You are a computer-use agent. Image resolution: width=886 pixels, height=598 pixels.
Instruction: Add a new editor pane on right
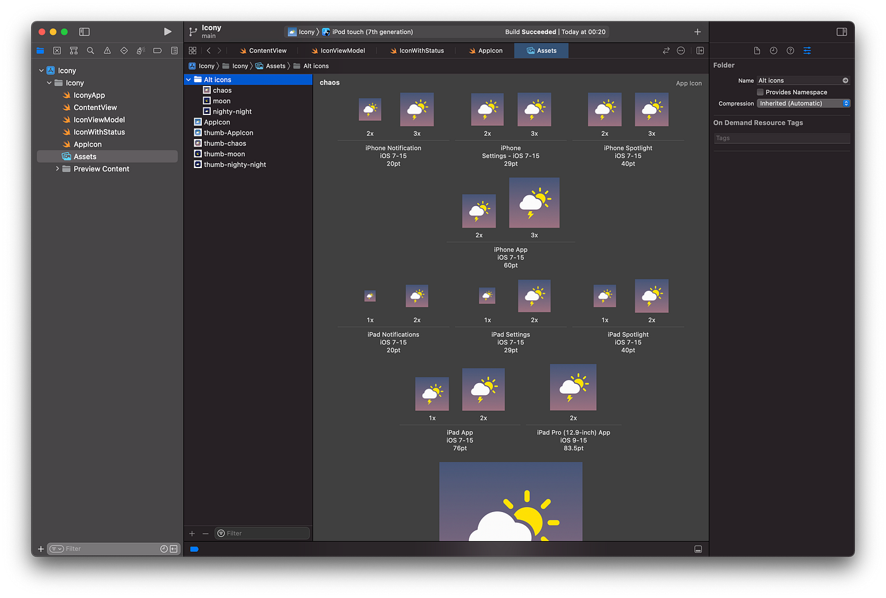click(700, 51)
